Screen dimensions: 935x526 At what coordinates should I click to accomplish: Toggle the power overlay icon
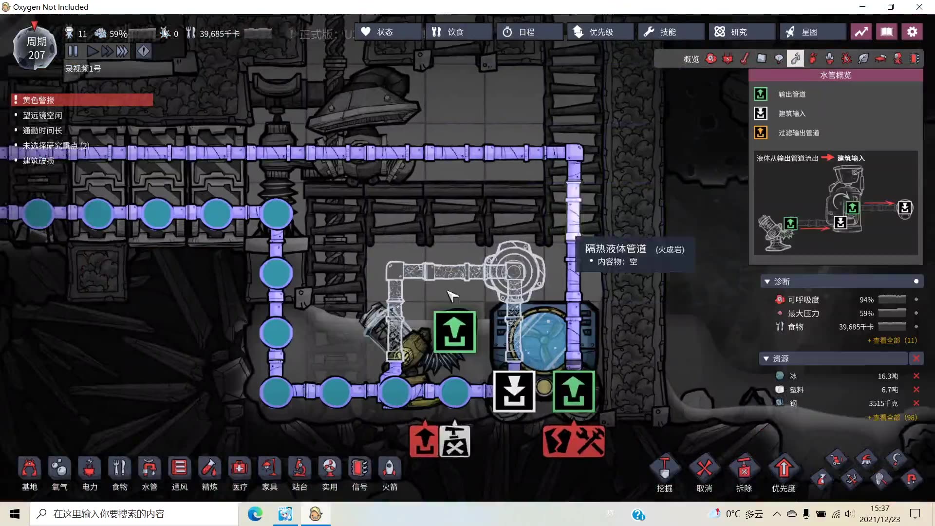728,59
